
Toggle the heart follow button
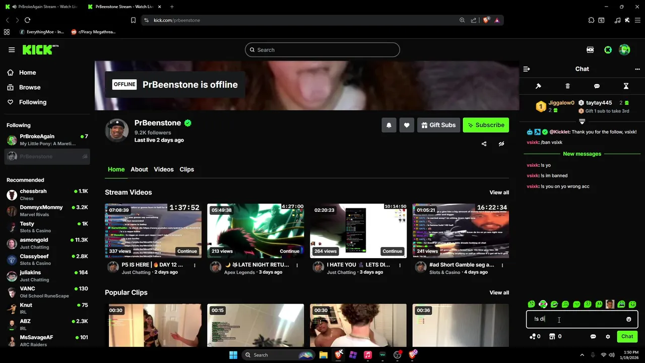tap(407, 125)
